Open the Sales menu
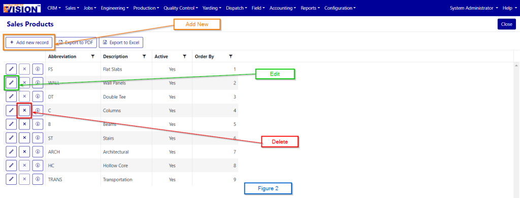This screenshot has width=520, height=198. click(72, 8)
